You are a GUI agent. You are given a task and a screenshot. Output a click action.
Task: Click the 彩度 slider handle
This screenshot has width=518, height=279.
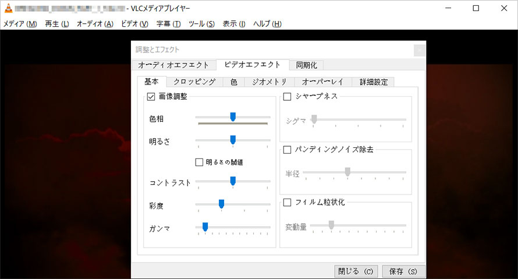[222, 204]
